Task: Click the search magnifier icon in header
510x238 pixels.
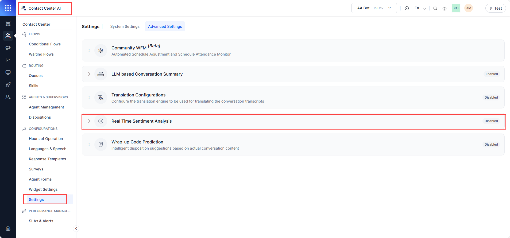Action: tap(435, 8)
